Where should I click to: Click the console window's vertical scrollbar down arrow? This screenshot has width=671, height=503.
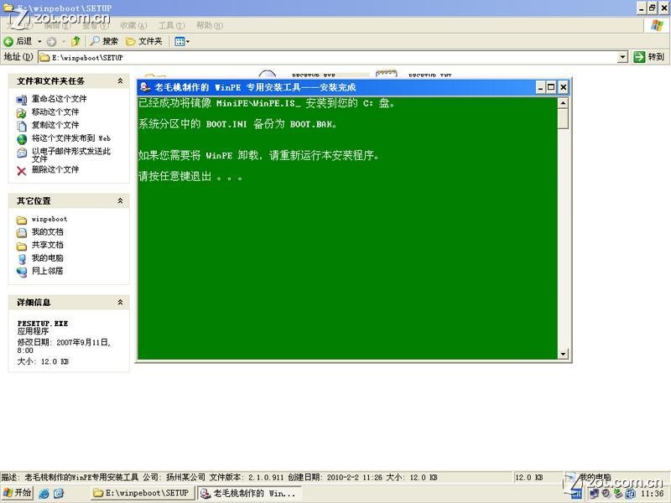click(x=563, y=354)
